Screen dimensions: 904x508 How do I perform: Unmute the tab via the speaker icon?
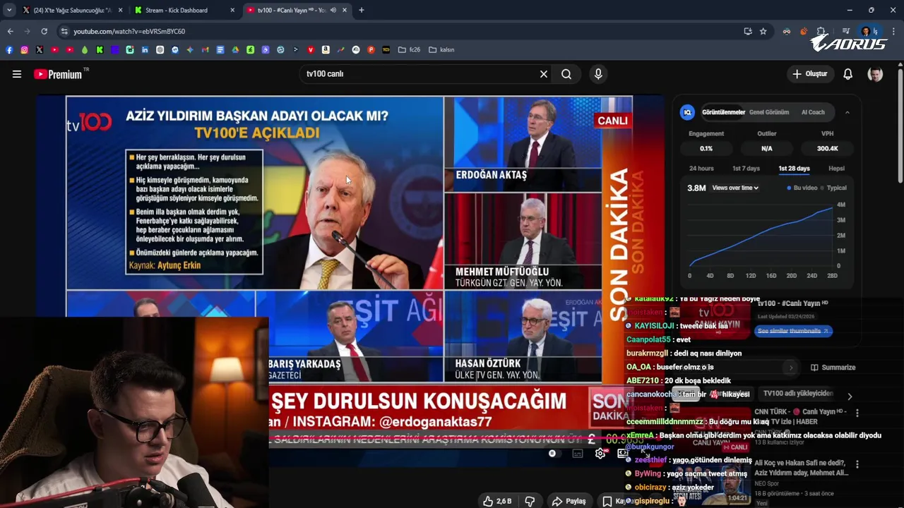(333, 10)
